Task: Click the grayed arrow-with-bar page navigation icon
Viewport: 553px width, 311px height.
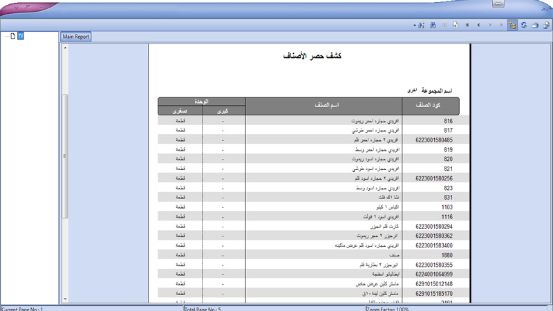Action: (x=501, y=26)
